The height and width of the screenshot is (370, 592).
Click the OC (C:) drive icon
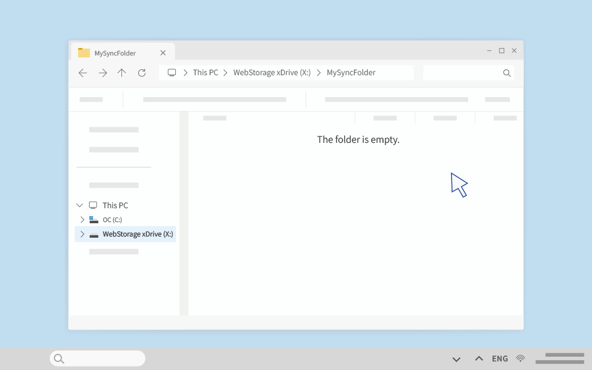(94, 220)
